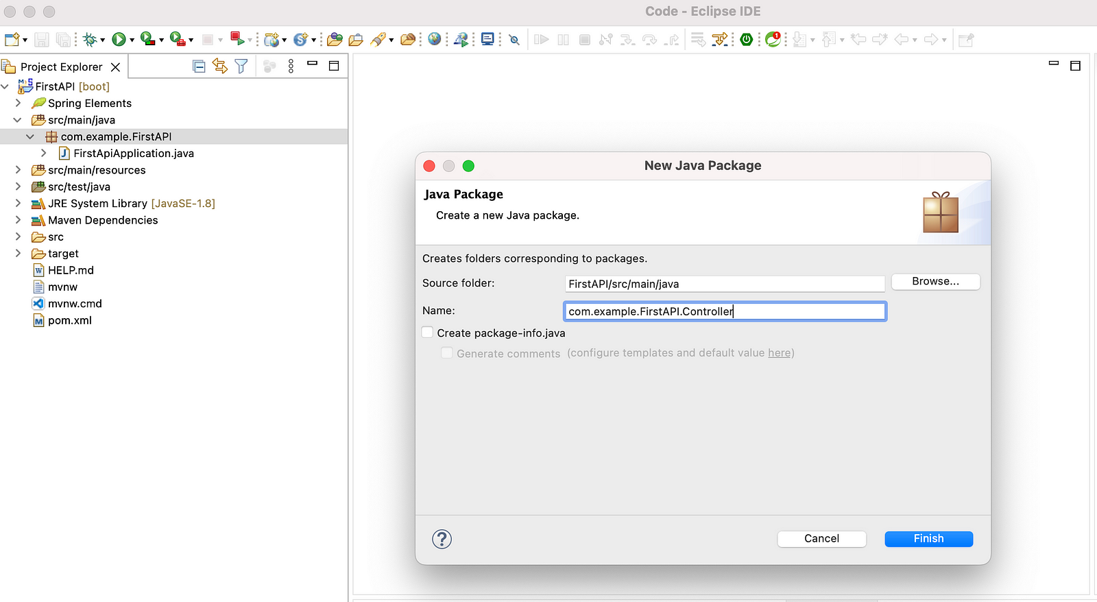
Task: Select mvnw.cmd file in the tree
Action: [75, 304]
